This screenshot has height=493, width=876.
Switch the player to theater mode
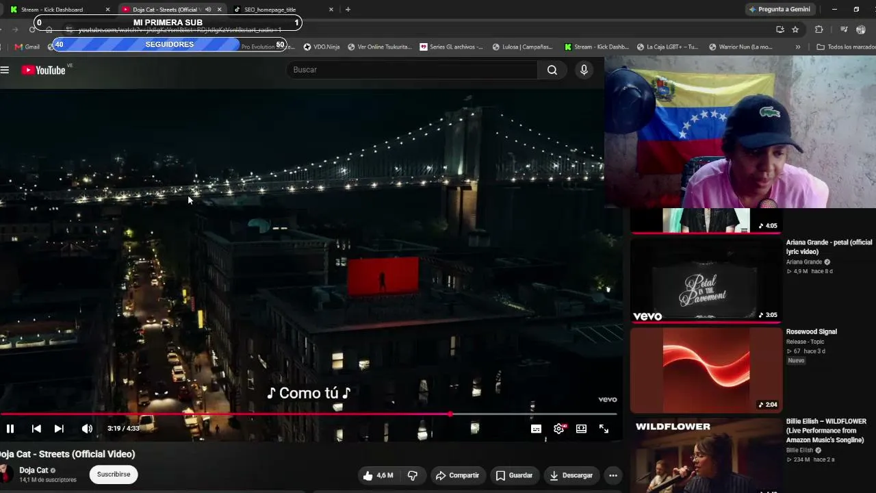point(581,429)
